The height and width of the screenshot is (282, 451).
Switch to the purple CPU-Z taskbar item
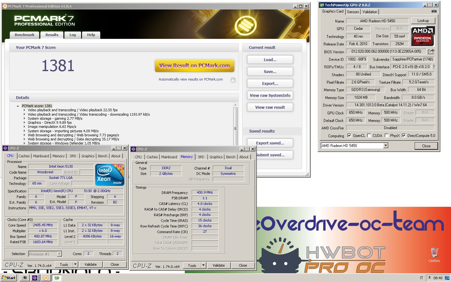tap(35, 278)
